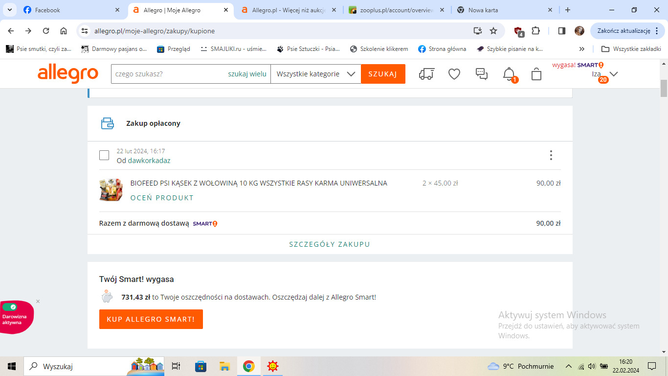Click the browser address bar URL
This screenshot has height=376, width=668.
point(155,31)
